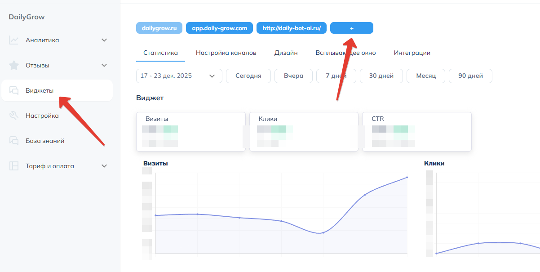Expand the Отзывы section chevron
The image size is (540, 272).
tap(104, 66)
